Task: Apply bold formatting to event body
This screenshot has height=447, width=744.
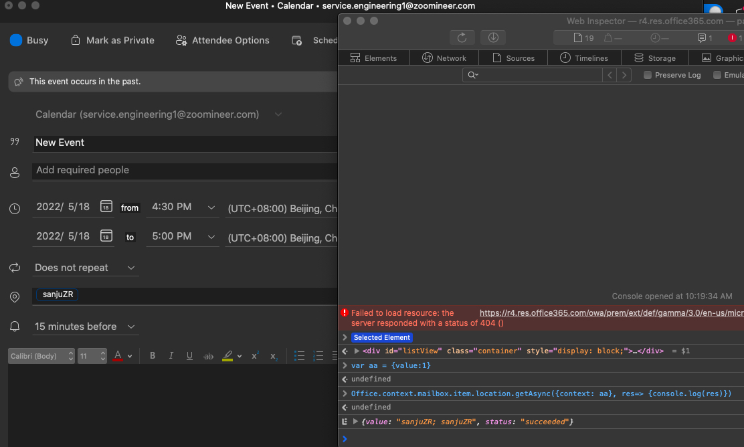Action: pyautogui.click(x=152, y=355)
